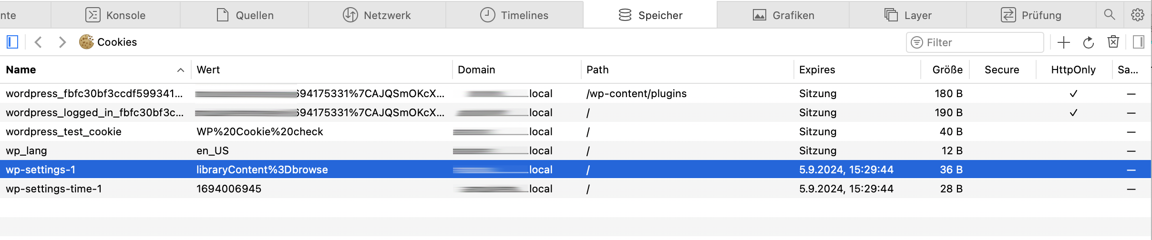The height and width of the screenshot is (240, 1152).
Task: Switch to the Netzwerk tab
Action: click(x=377, y=15)
